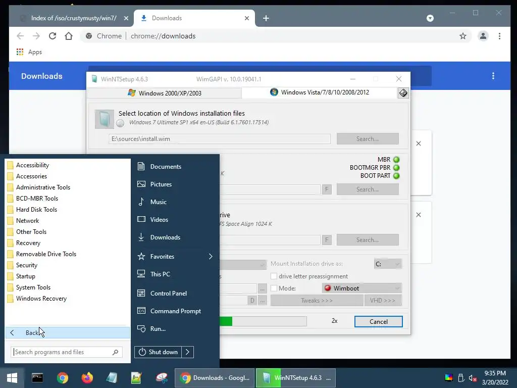Toggle the Mode checkbox

(274, 288)
